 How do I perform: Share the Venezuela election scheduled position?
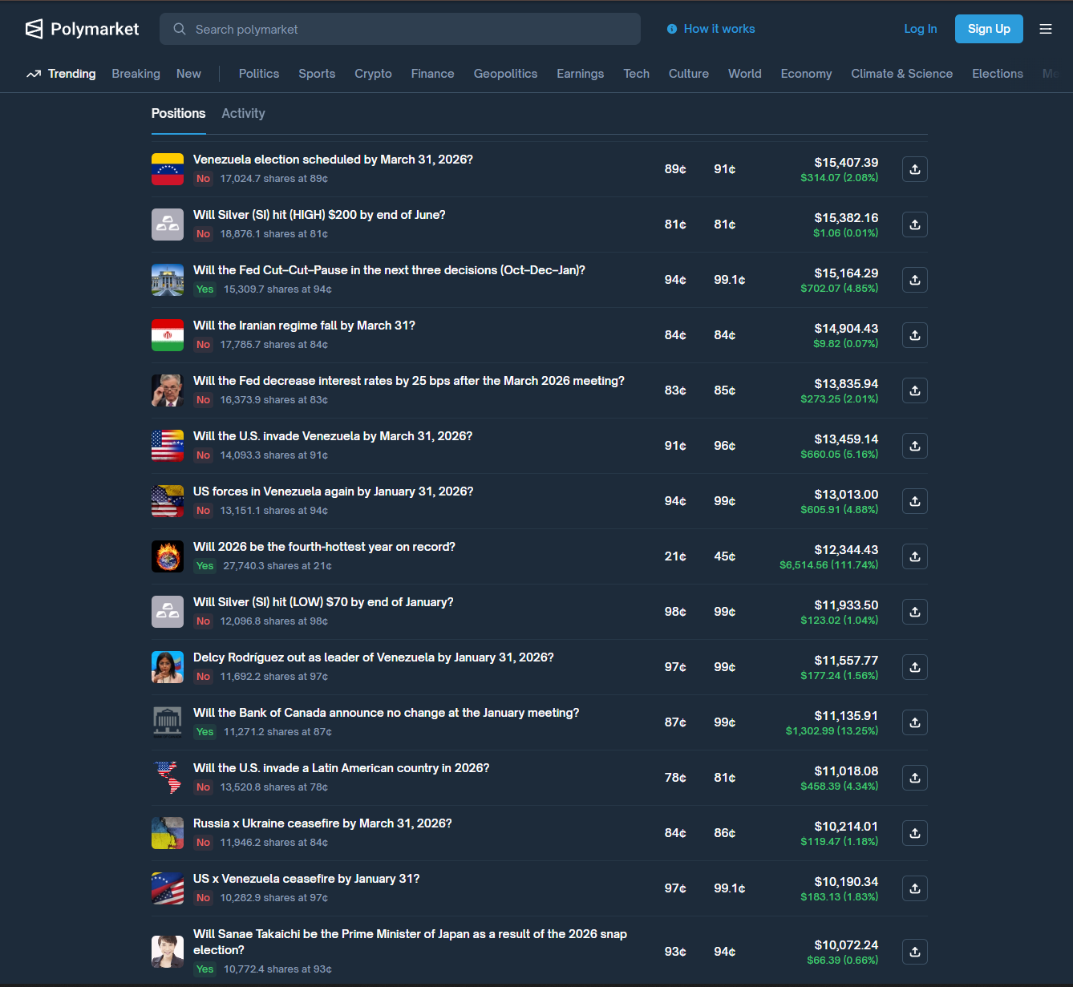point(914,169)
